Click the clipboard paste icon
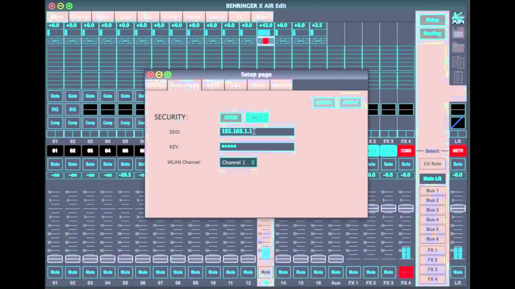Image resolution: width=515 pixels, height=289 pixels. pyautogui.click(x=458, y=77)
